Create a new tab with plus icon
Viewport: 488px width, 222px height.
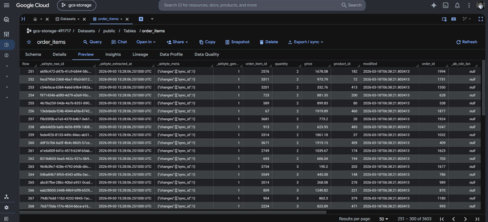pyautogui.click(x=141, y=19)
